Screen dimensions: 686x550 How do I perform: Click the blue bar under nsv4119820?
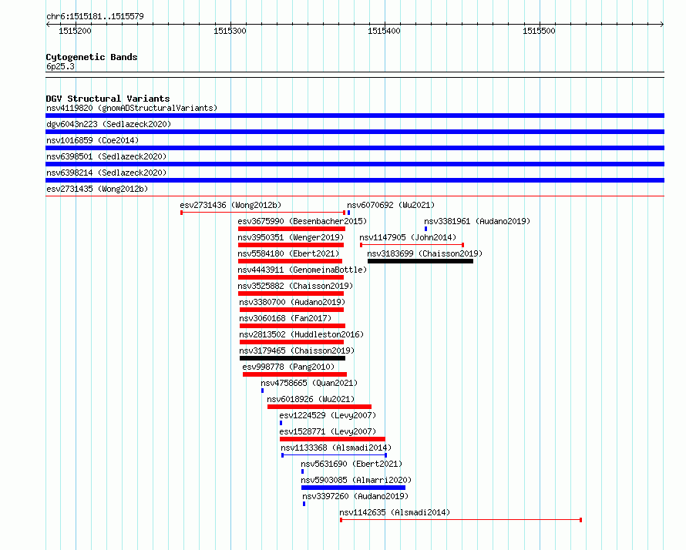[355, 116]
